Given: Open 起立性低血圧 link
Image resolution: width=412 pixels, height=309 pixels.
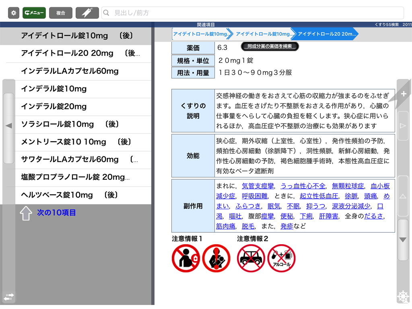Looking at the screenshot, I should pos(319,196).
